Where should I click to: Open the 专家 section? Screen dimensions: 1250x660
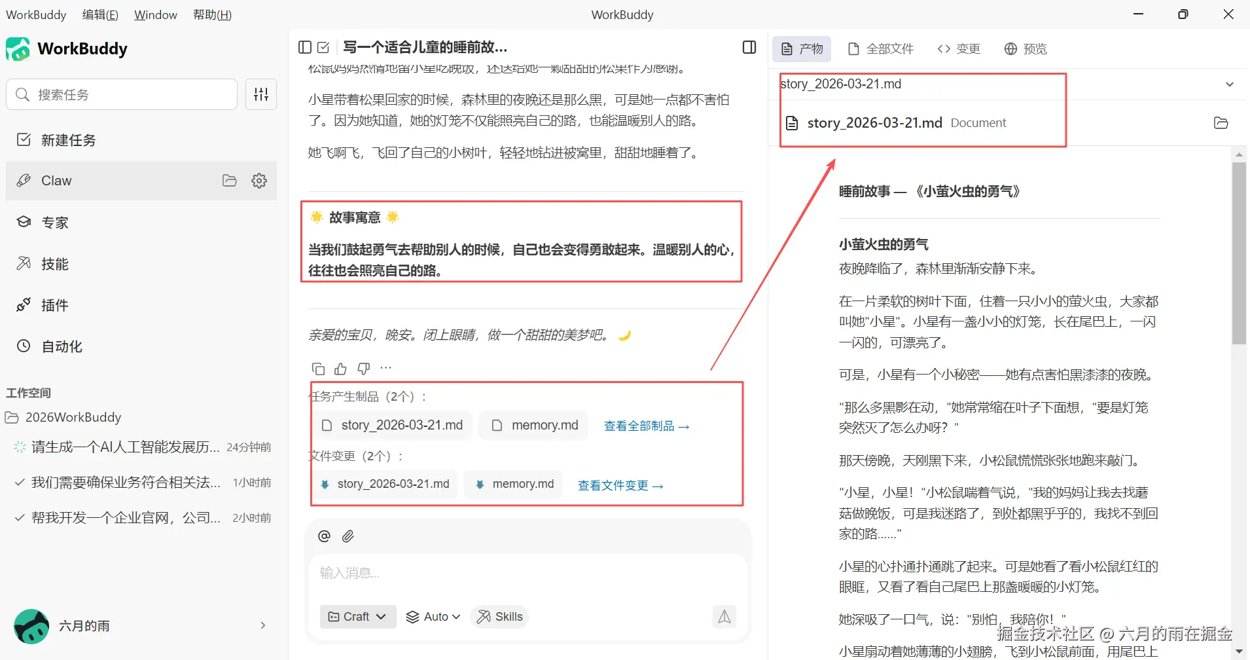tap(141, 223)
